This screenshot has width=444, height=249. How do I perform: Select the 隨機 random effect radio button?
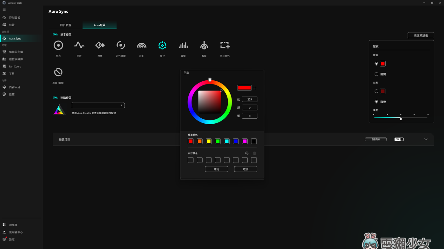tap(376, 102)
